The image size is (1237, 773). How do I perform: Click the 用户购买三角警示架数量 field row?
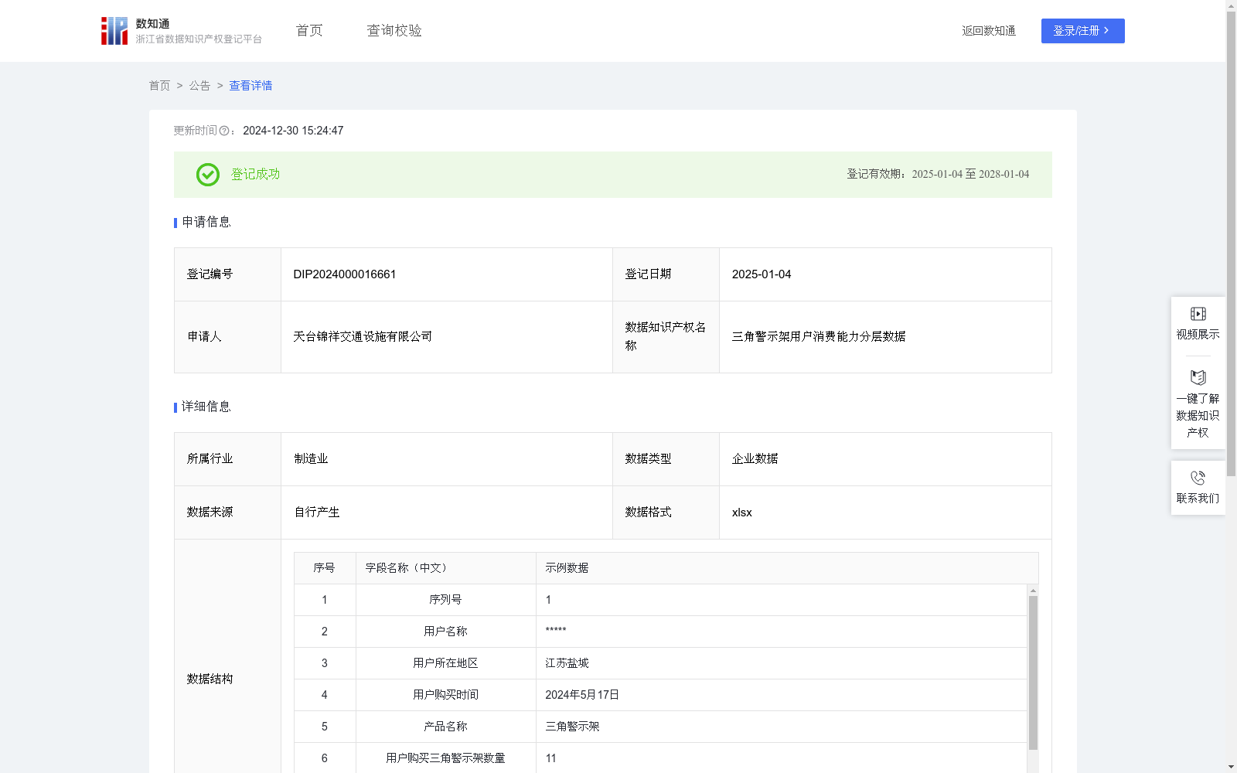pyautogui.click(x=660, y=758)
